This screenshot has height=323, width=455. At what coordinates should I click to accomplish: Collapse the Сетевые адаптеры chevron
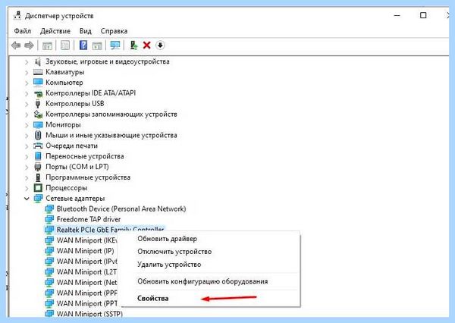27,199
